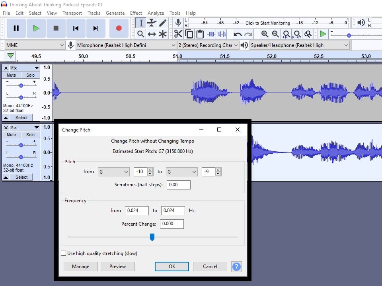Click the Cut scissors icon

click(x=178, y=34)
